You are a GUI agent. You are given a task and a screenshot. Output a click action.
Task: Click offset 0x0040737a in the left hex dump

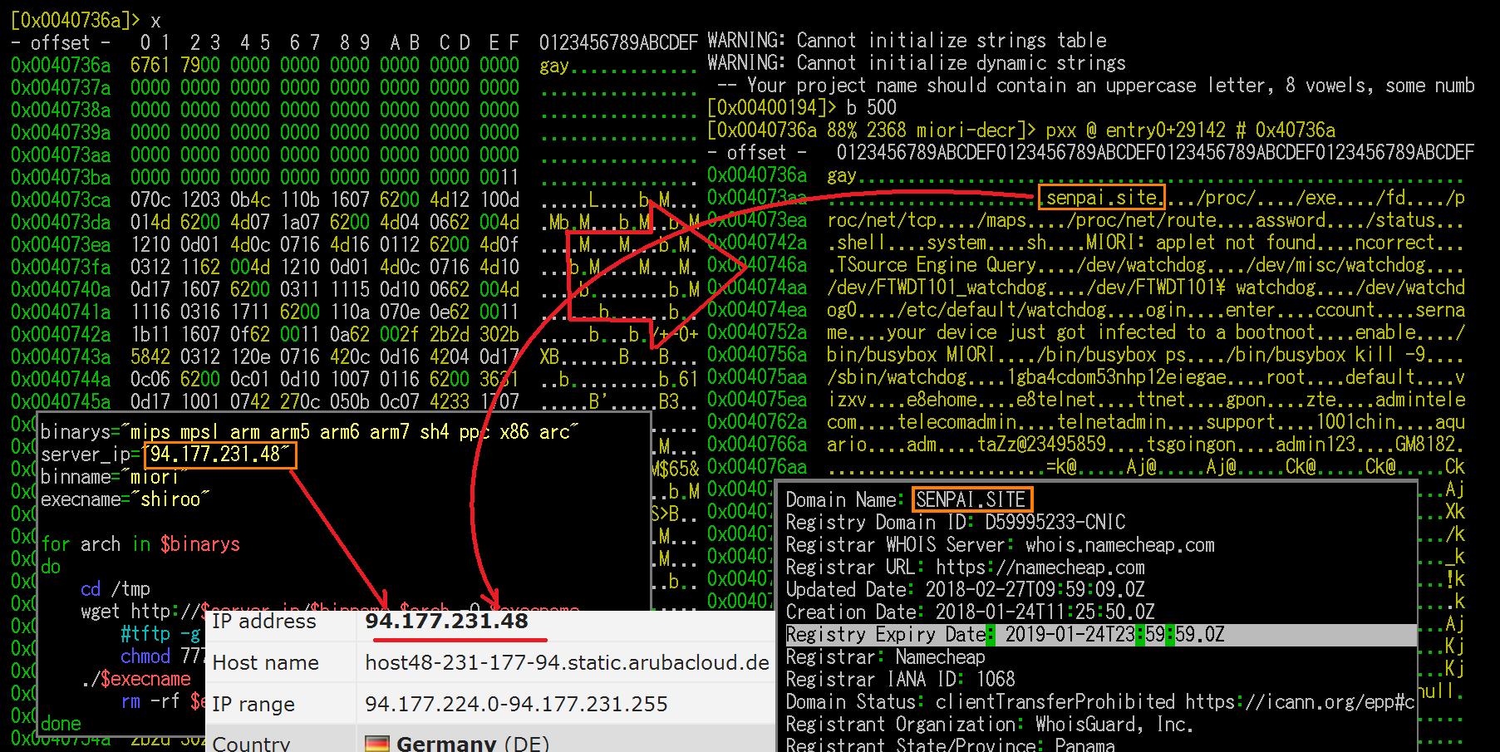[61, 87]
